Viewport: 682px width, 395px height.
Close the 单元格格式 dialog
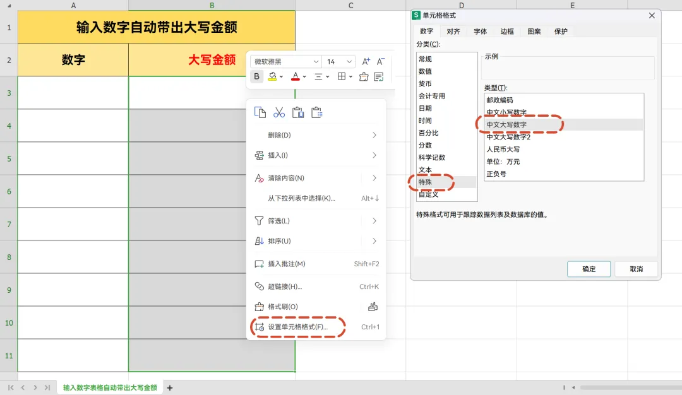pos(652,16)
